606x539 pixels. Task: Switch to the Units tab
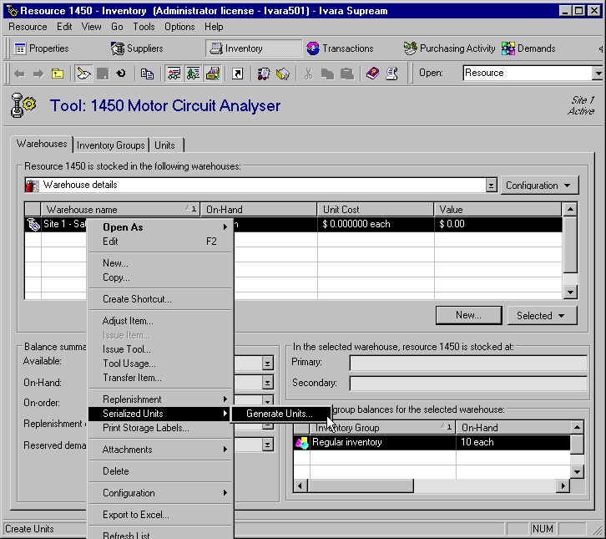point(164,145)
